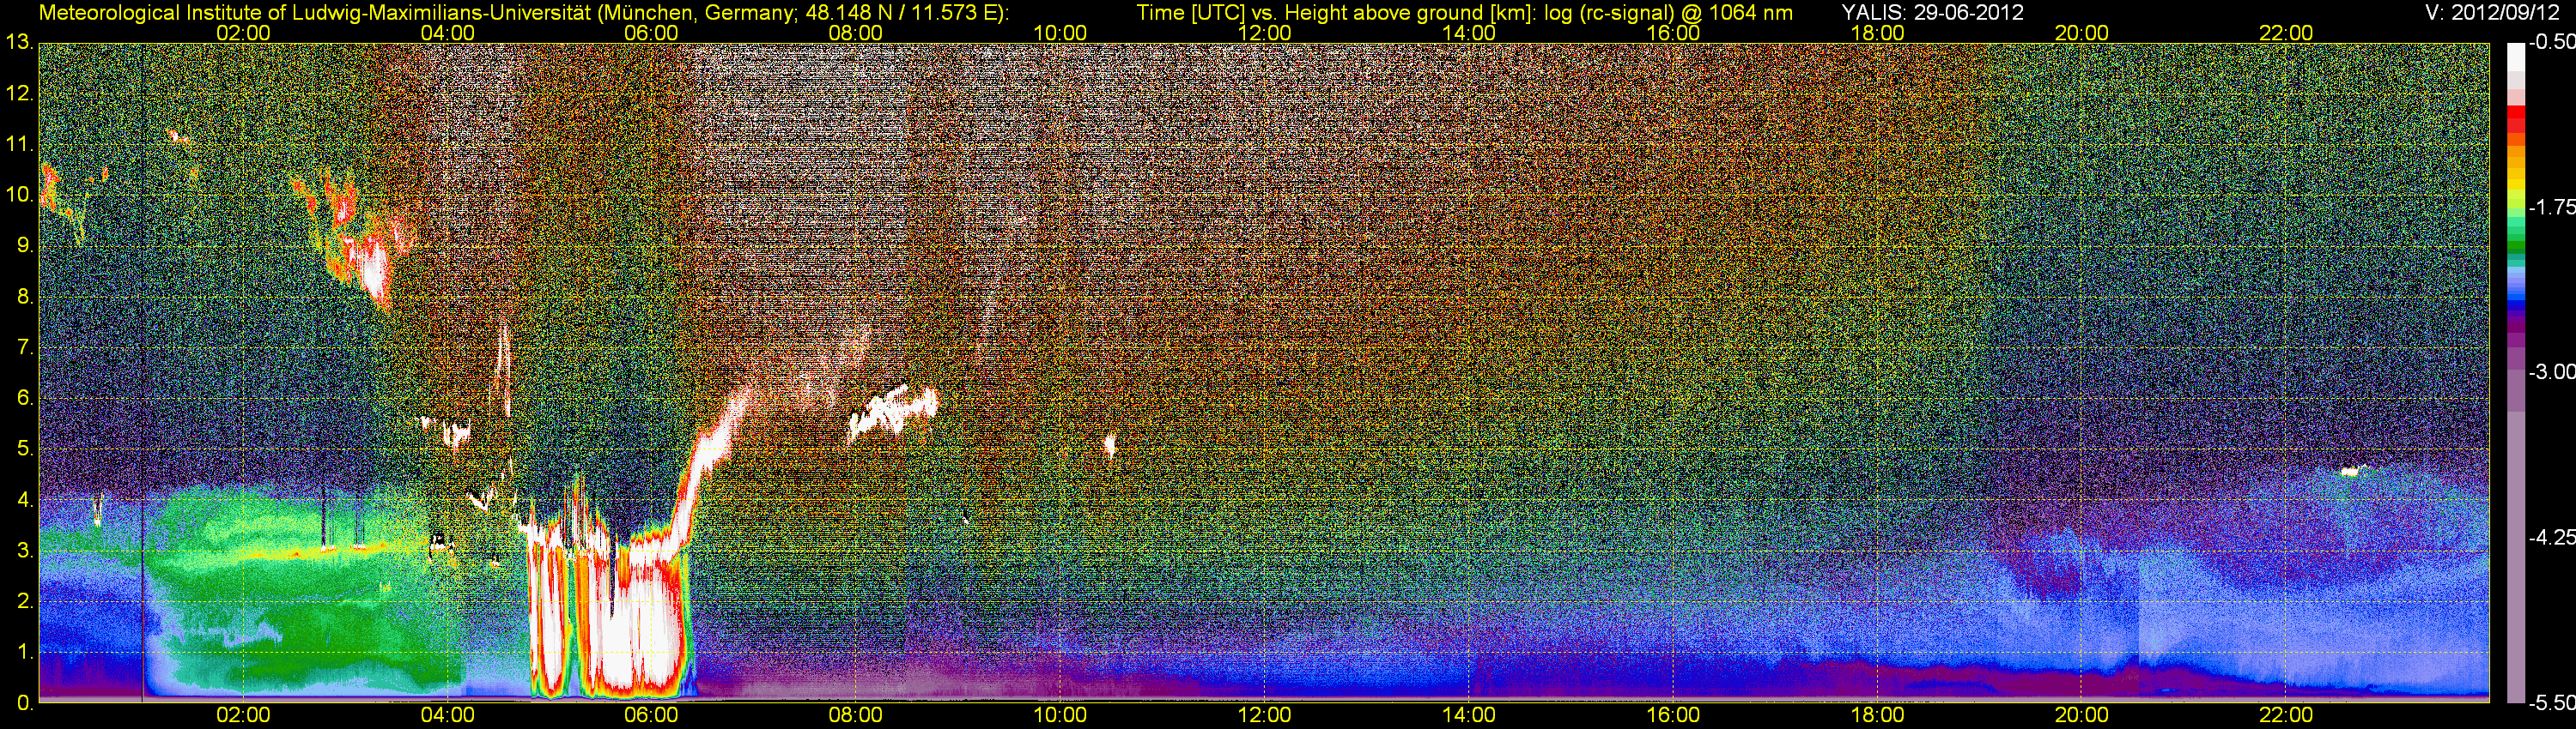2576x729 pixels.
Task: Click the 0. km height axis label
Action: (x=25, y=703)
